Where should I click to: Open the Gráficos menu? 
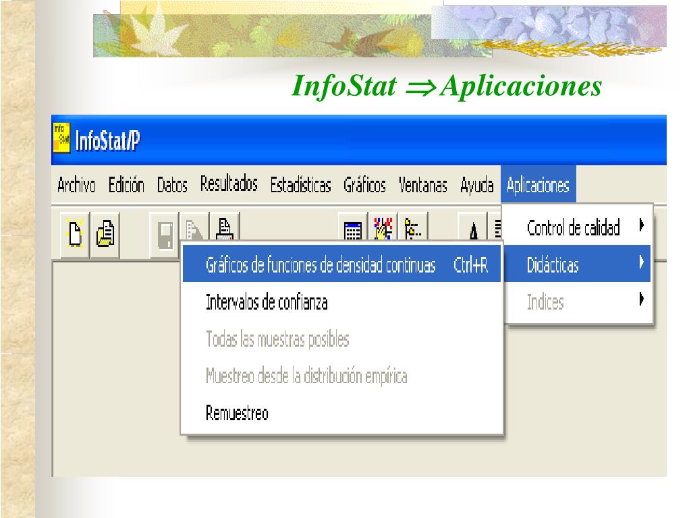tap(364, 185)
